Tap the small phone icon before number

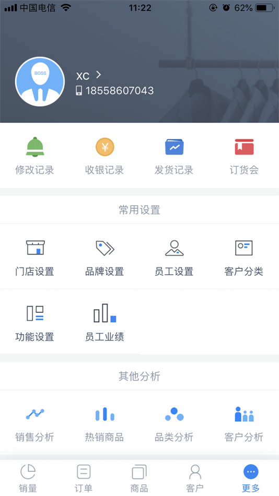click(79, 91)
